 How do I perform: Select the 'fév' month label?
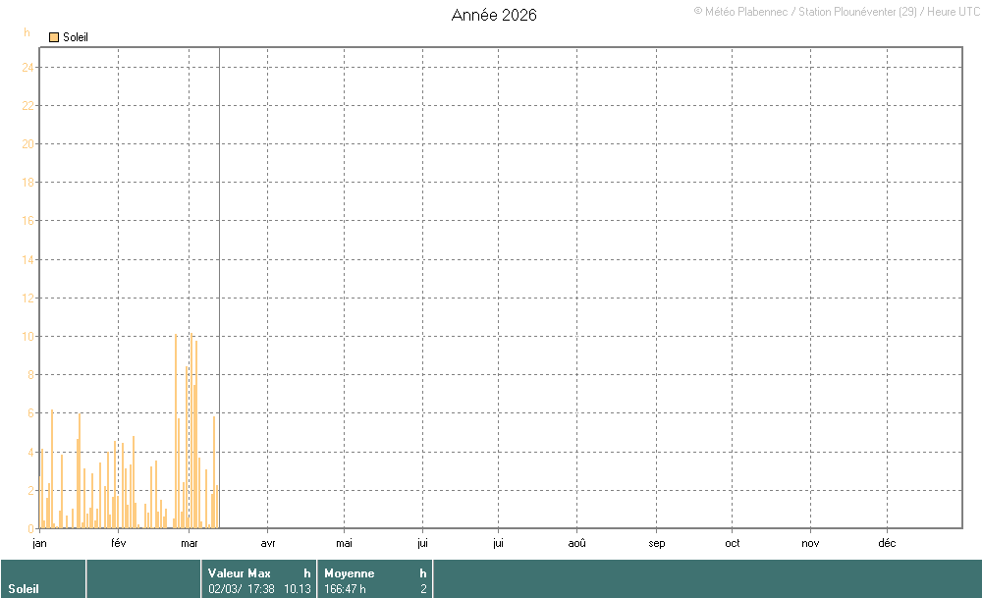[x=118, y=543]
